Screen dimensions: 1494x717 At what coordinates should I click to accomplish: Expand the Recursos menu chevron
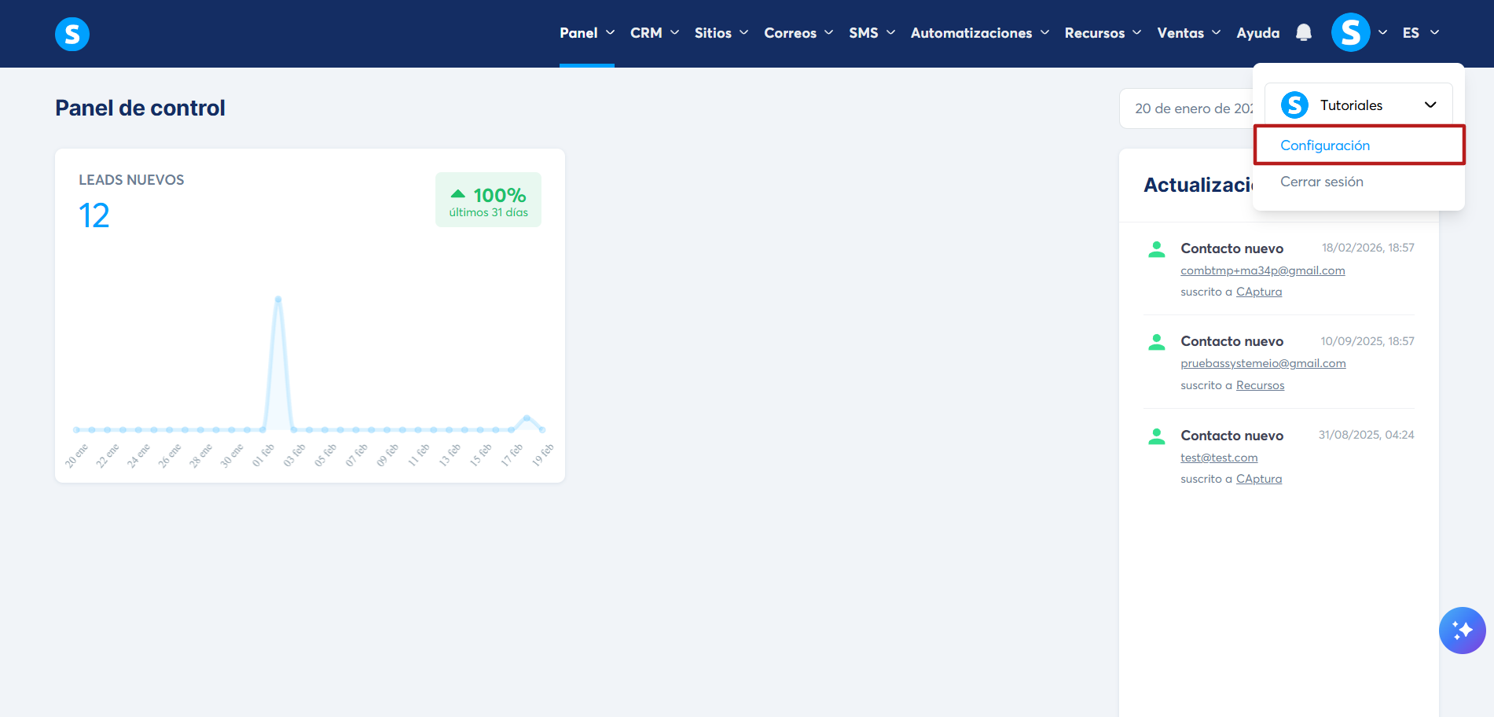coord(1136,32)
